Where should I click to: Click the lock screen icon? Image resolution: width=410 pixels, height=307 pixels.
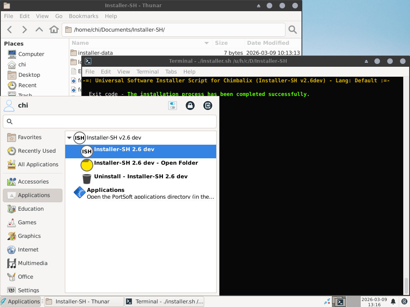(190, 106)
